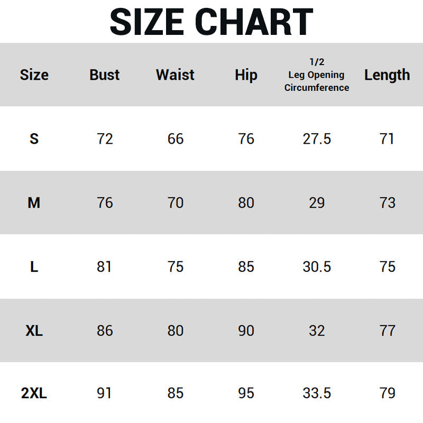Click the Hip column header
423x423 pixels.
246,75
